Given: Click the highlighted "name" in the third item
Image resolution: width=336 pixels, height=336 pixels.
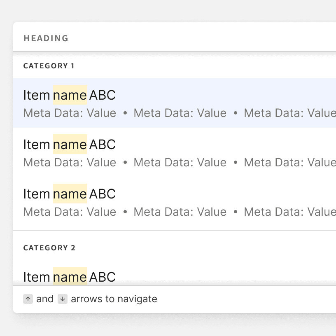Looking at the screenshot, I should 70,194.
